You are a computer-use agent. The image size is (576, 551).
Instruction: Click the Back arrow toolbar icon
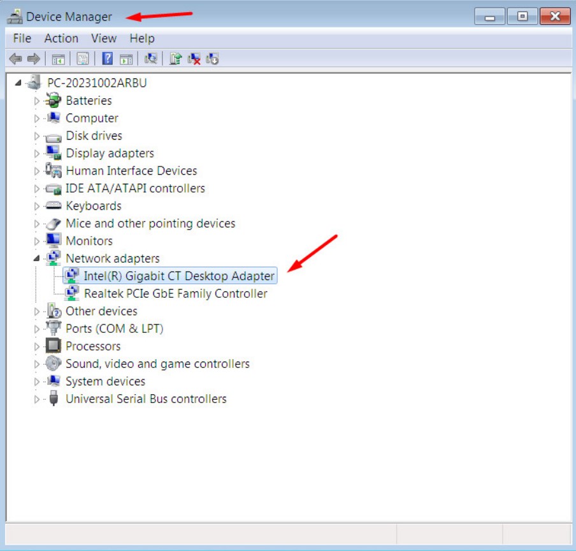coord(15,59)
